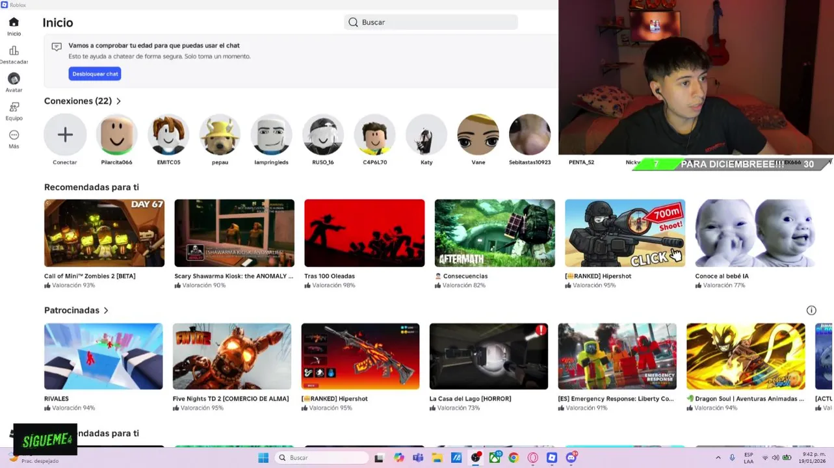The height and width of the screenshot is (468, 834).
Task: Open Discord on the taskbar
Action: [571, 458]
